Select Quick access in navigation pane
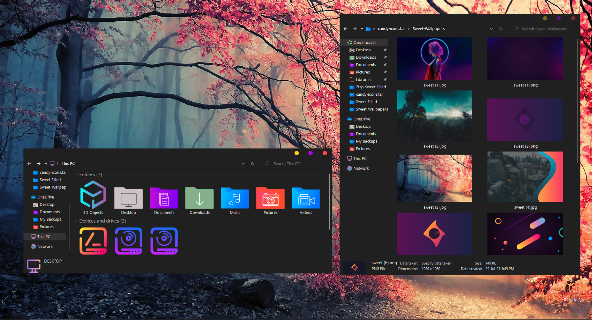This screenshot has height=320, width=592. (365, 42)
